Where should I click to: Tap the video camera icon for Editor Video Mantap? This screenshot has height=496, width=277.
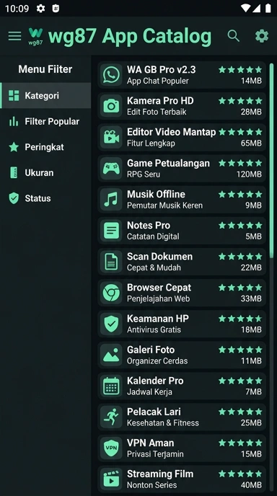point(111,137)
